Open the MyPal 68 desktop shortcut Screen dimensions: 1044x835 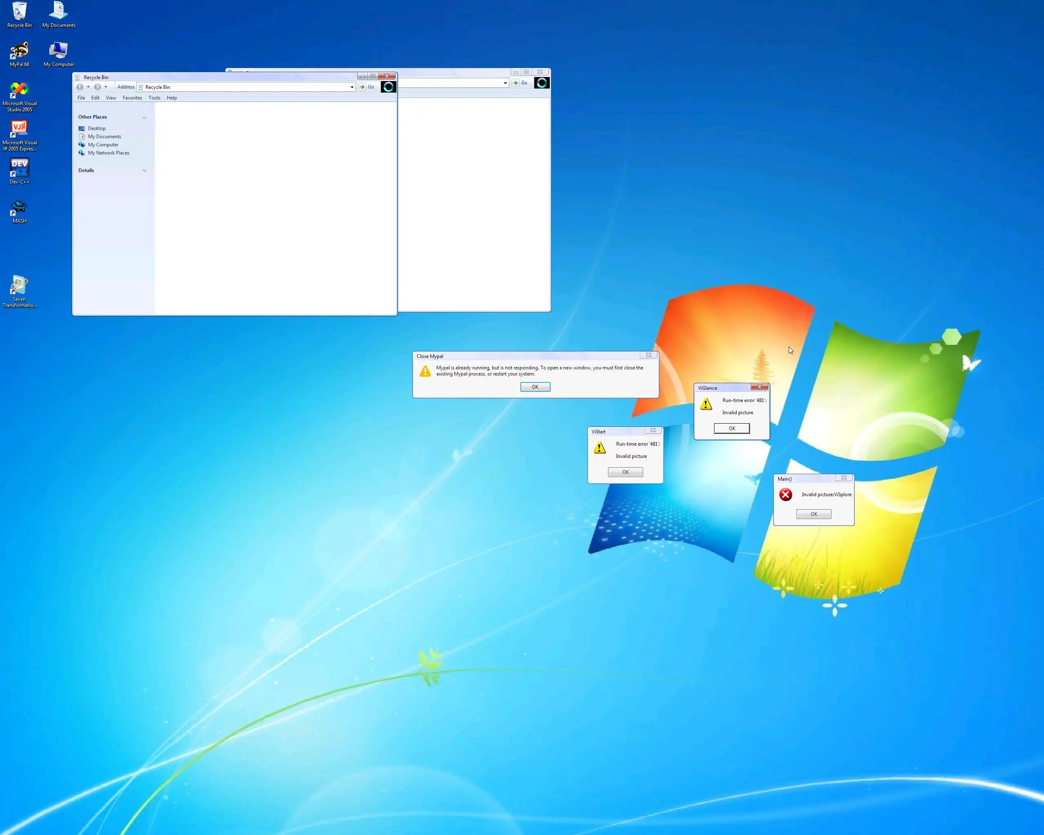pos(19,51)
